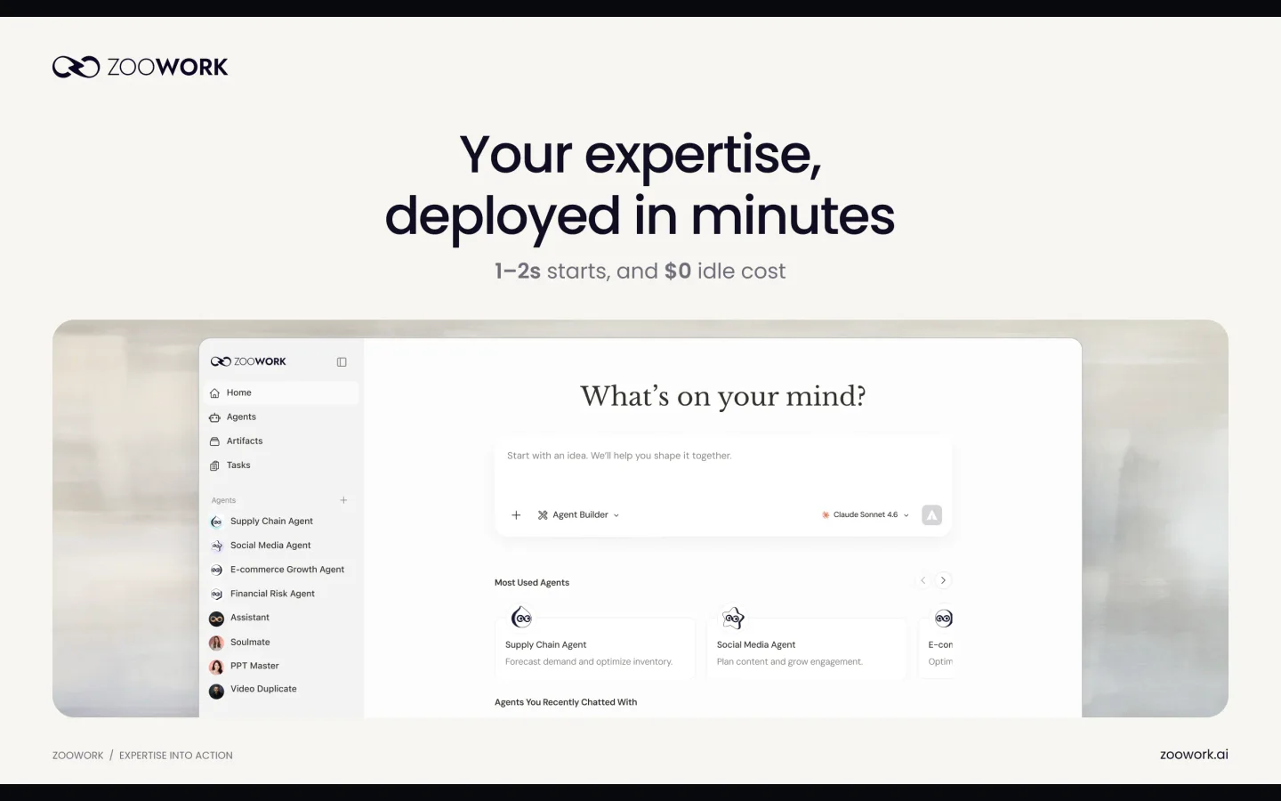The width and height of the screenshot is (1281, 801).
Task: Open the Supply Chain Agent card
Action: coord(594,649)
